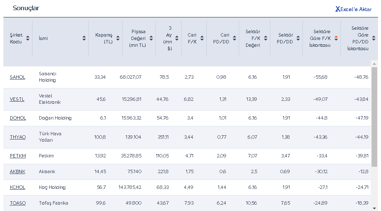Open the DOHOL company code link
The height and width of the screenshot is (211, 381).
[x=18, y=118]
